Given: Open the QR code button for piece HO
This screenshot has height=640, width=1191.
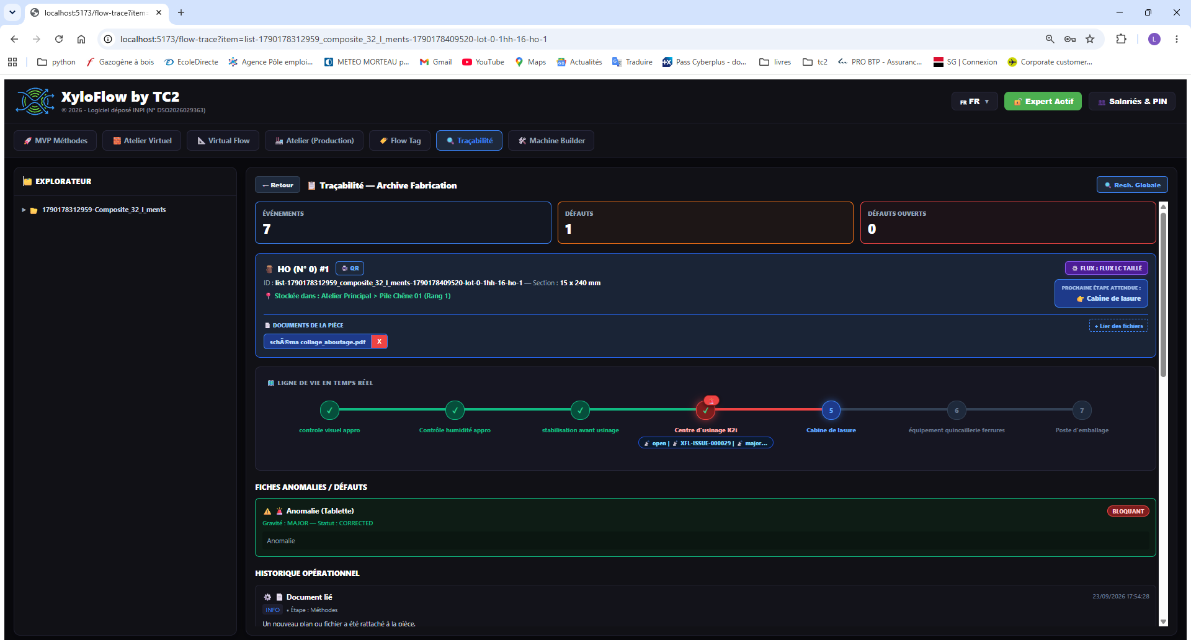Looking at the screenshot, I should point(350,269).
